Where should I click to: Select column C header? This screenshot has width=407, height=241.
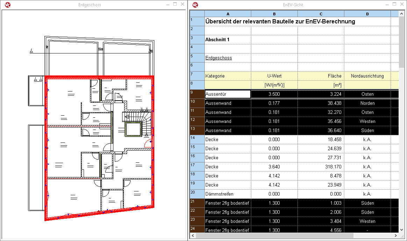coord(321,14)
